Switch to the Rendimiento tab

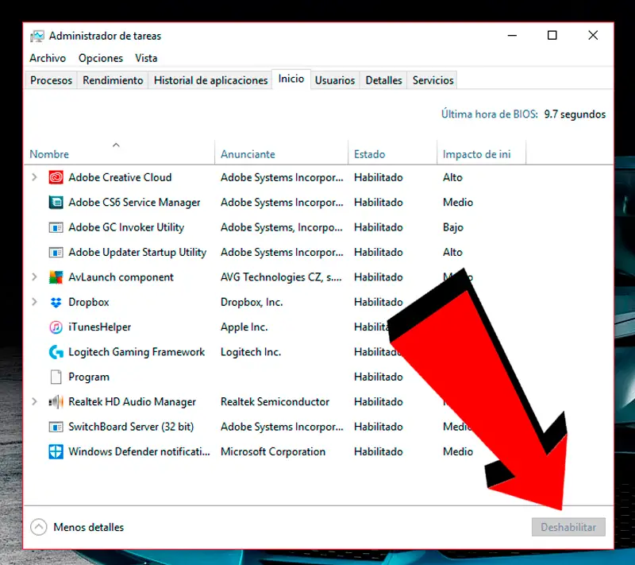(x=113, y=80)
